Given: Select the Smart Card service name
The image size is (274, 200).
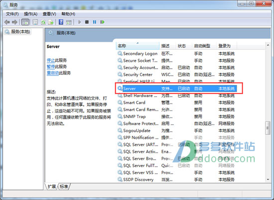Looking at the screenshot, I should [134, 102].
